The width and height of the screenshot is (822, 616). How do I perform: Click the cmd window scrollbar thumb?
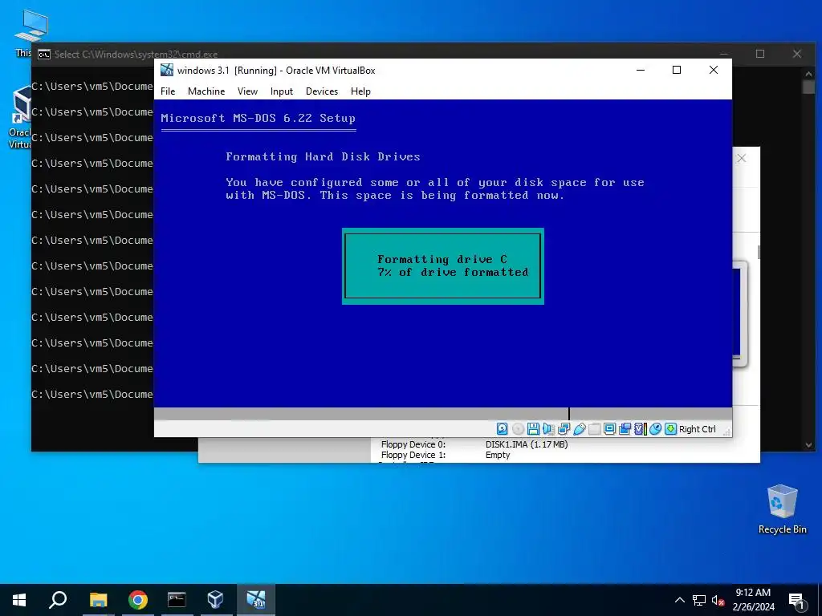pos(808,87)
